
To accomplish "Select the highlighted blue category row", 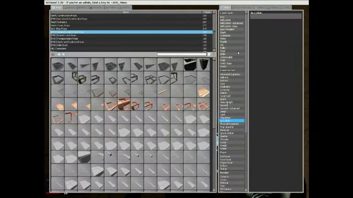I will (x=131, y=32).
